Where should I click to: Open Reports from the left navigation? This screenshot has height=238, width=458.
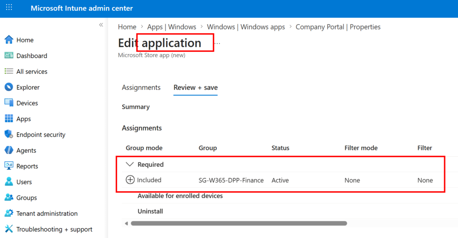tap(27, 166)
